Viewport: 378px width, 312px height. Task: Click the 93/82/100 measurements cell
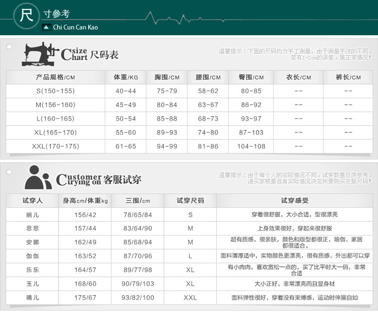click(x=138, y=297)
